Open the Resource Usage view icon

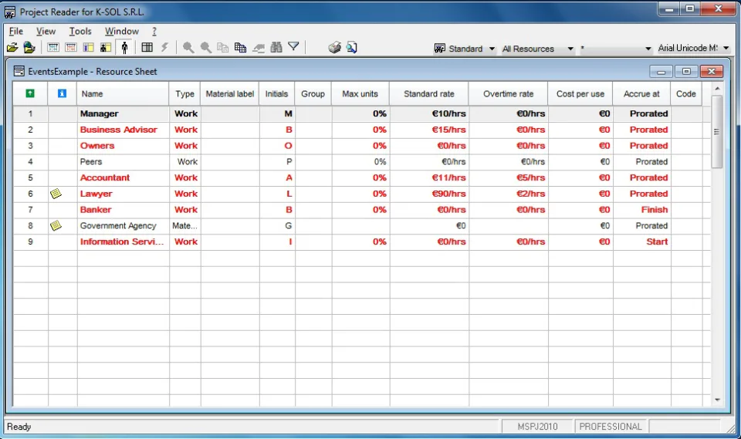coord(106,48)
